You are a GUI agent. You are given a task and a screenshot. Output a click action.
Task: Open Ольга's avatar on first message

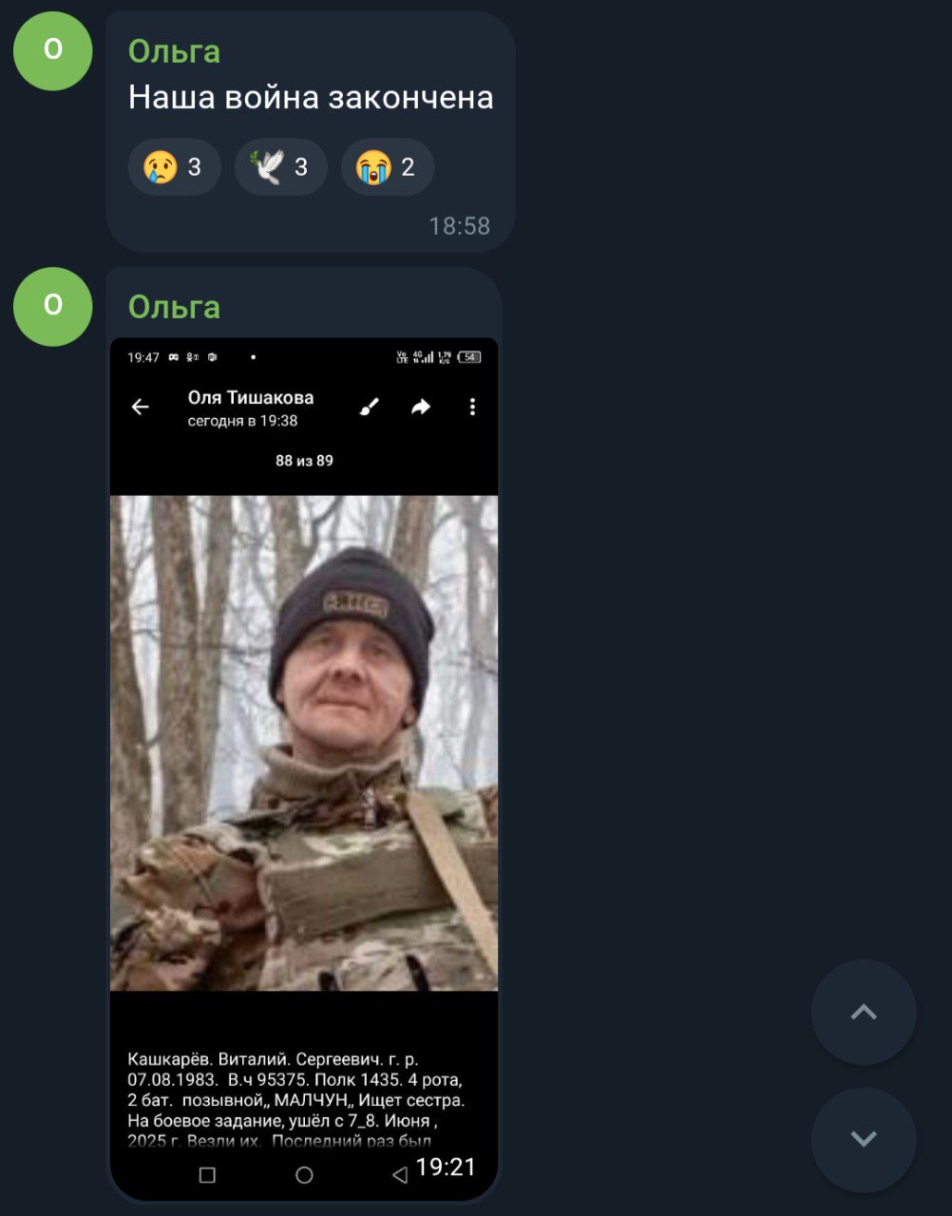(x=53, y=51)
